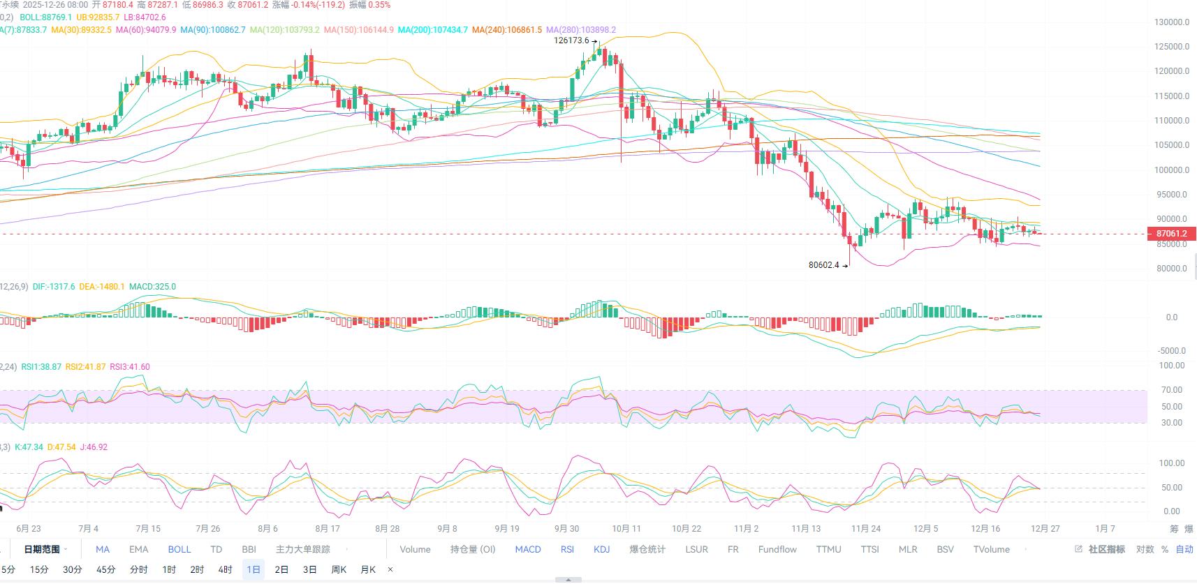Expand the bottom panel arrow handle
Screen dimensions: 1197x584
(x=568, y=580)
